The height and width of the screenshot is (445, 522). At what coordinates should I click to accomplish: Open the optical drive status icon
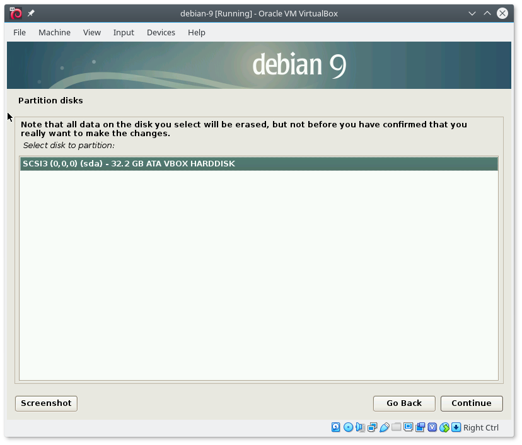[348, 427]
